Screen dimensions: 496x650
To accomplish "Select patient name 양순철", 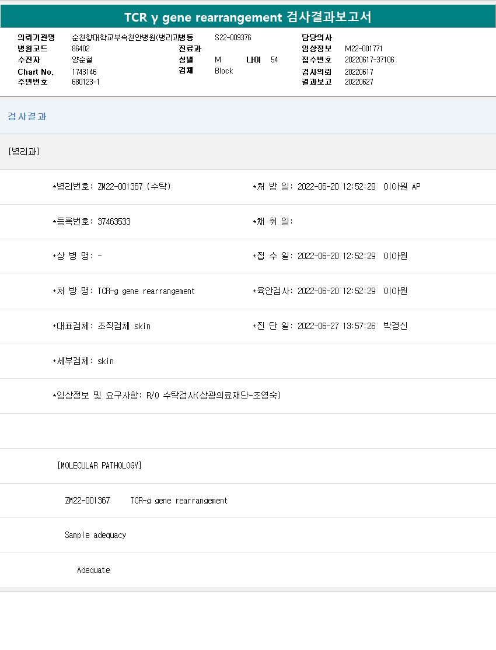I will 82,60.
